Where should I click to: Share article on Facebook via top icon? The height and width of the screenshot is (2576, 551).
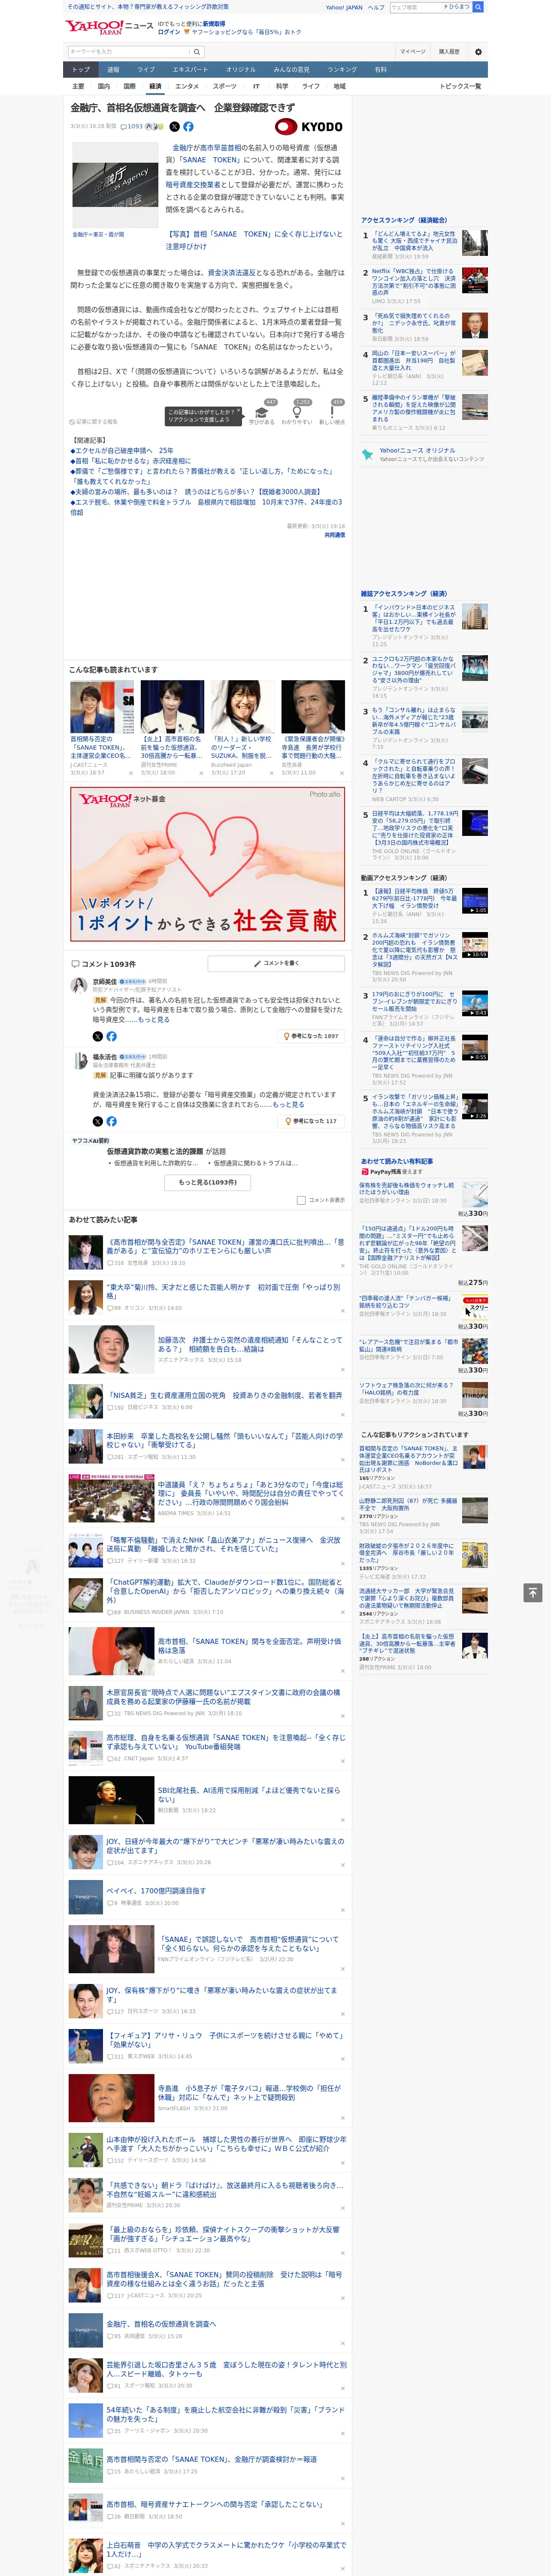[188, 127]
